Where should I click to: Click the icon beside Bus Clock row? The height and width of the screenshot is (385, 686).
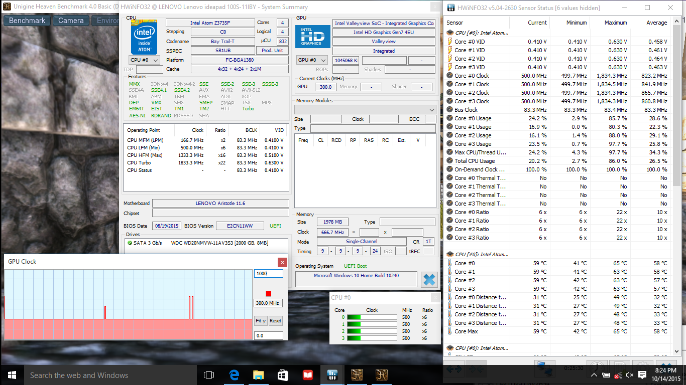tap(450, 110)
